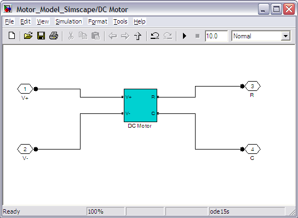298x218 pixels.
Task: Click the DC Motor block name label
Action: (x=140, y=126)
